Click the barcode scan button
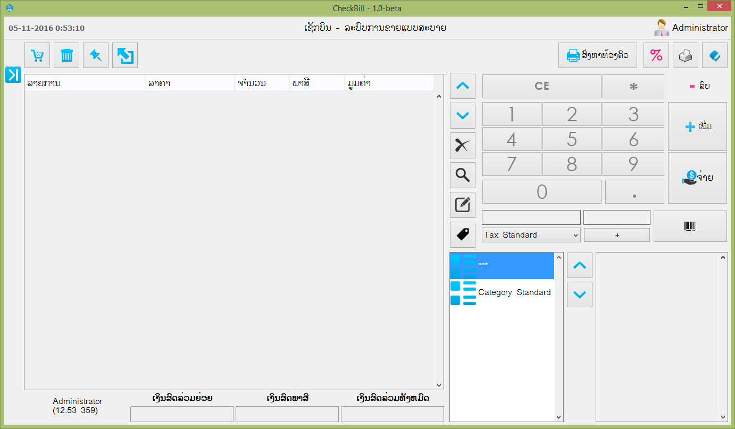Image resolution: width=735 pixels, height=429 pixels. [x=690, y=226]
